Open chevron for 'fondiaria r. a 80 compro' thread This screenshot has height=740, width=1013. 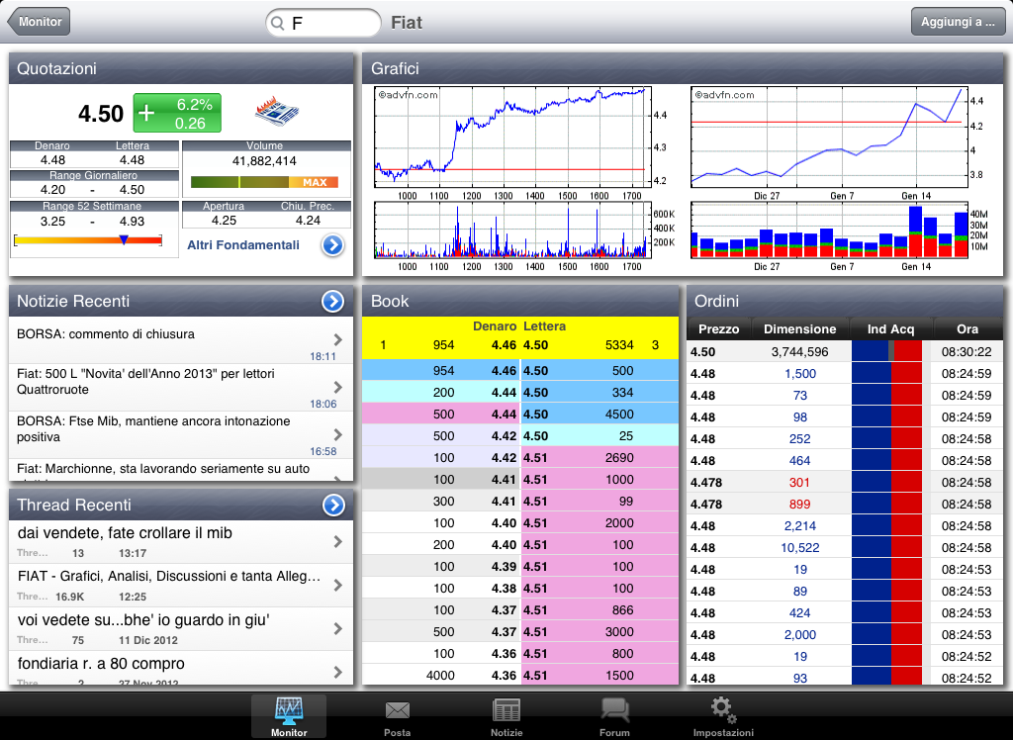click(338, 672)
